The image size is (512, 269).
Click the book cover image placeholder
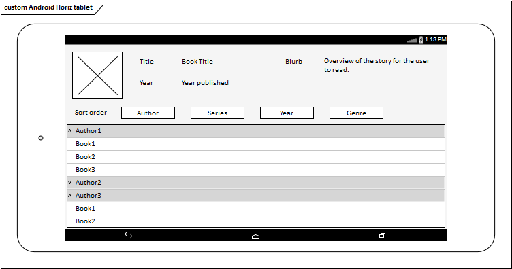(97, 75)
